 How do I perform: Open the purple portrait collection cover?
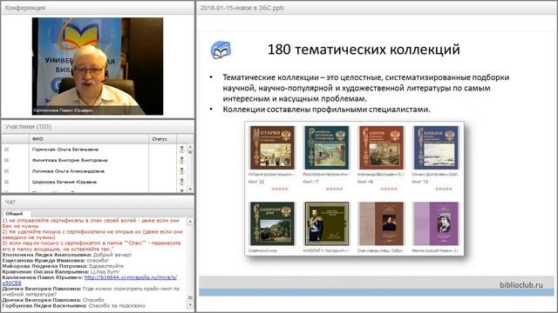[436, 224]
